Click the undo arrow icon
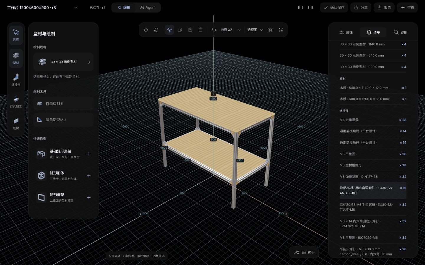Viewport: 425px width, 265px height. point(214,30)
